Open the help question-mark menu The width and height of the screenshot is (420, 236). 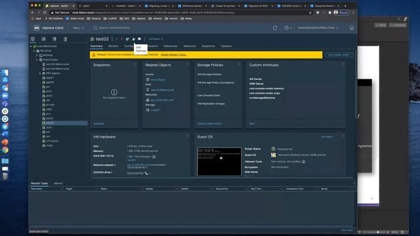(287, 28)
